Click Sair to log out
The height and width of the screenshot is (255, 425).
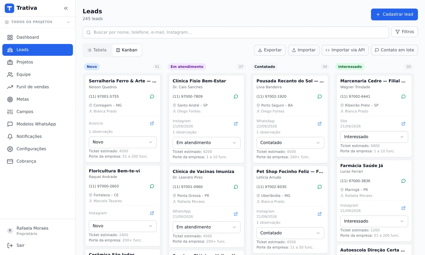[38, 245]
